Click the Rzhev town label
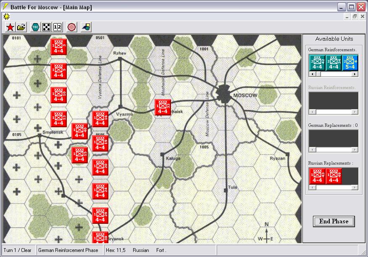The height and width of the screenshot is (257, 368). point(120,53)
